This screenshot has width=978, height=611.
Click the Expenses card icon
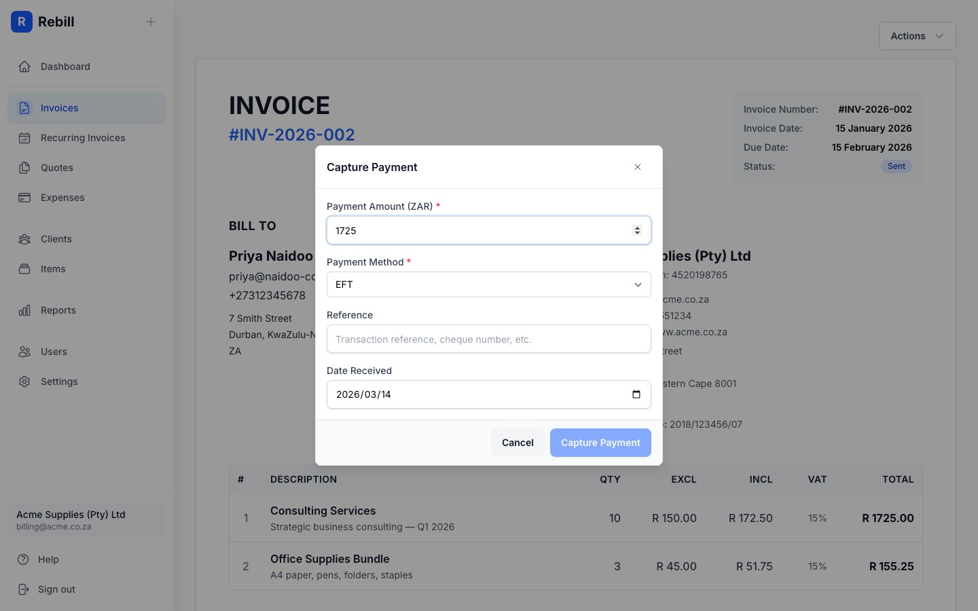[24, 198]
